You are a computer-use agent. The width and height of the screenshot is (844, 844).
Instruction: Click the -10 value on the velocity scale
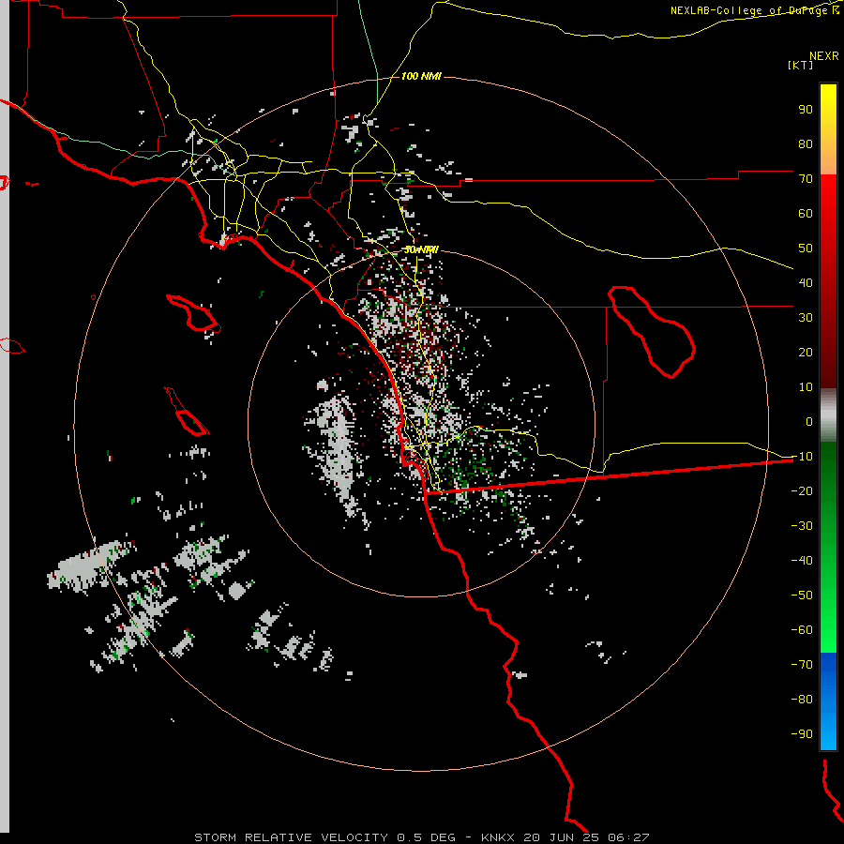click(802, 457)
